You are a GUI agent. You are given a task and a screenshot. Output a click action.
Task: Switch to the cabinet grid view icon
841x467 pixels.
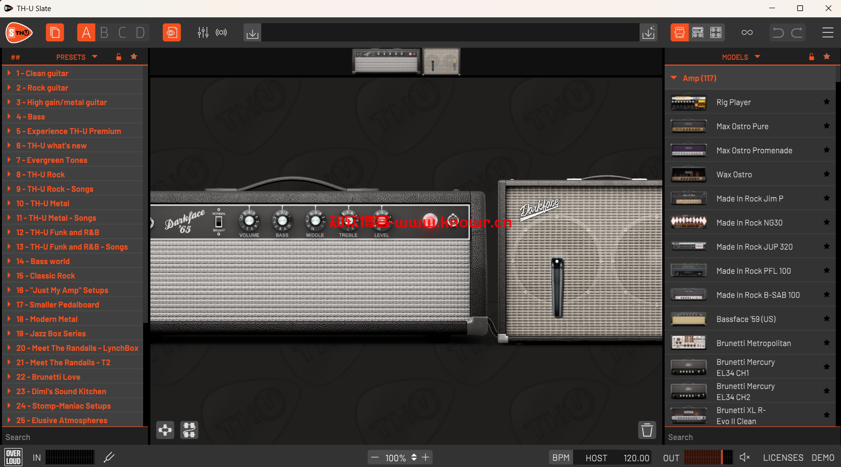click(x=716, y=33)
